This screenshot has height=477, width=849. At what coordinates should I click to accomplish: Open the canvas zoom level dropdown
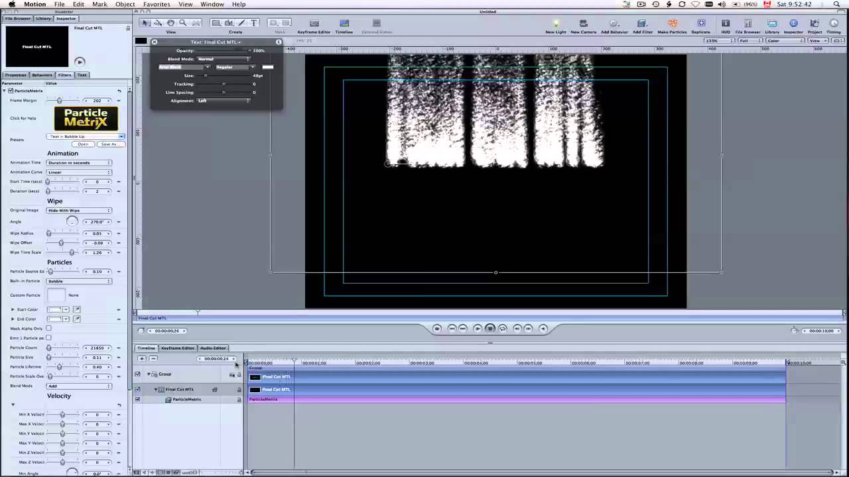coord(720,40)
